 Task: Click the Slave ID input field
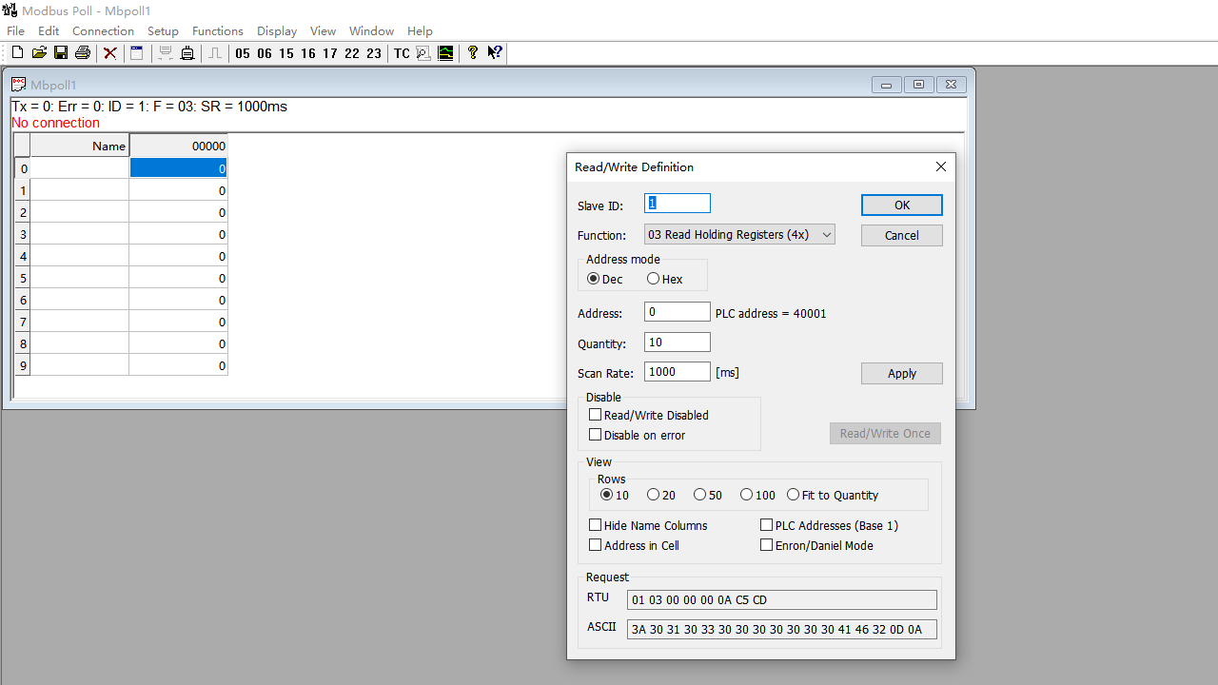click(x=677, y=203)
